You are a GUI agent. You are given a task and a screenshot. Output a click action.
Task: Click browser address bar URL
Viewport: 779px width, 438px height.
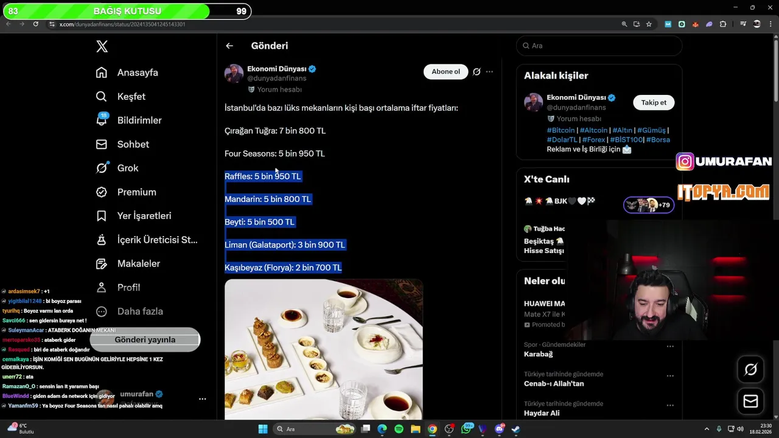tap(122, 24)
